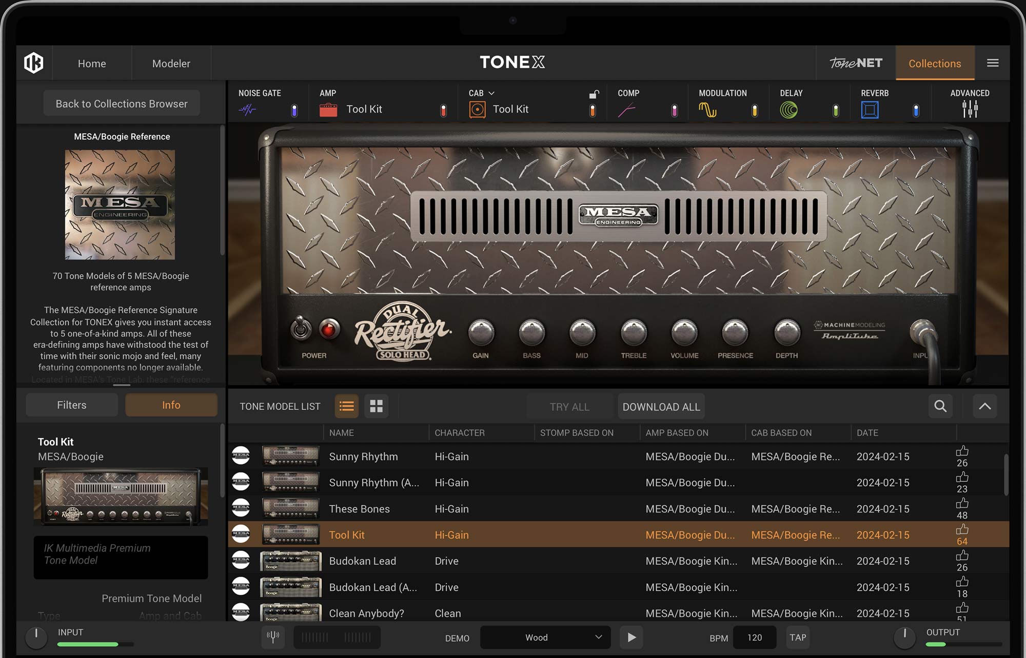1026x658 pixels.
Task: Select the Amp block labeled Tool Kit
Action: pyautogui.click(x=364, y=109)
